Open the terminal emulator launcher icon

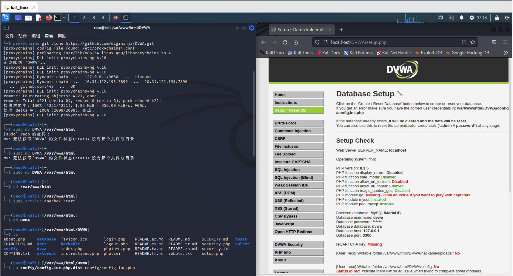[58, 18]
